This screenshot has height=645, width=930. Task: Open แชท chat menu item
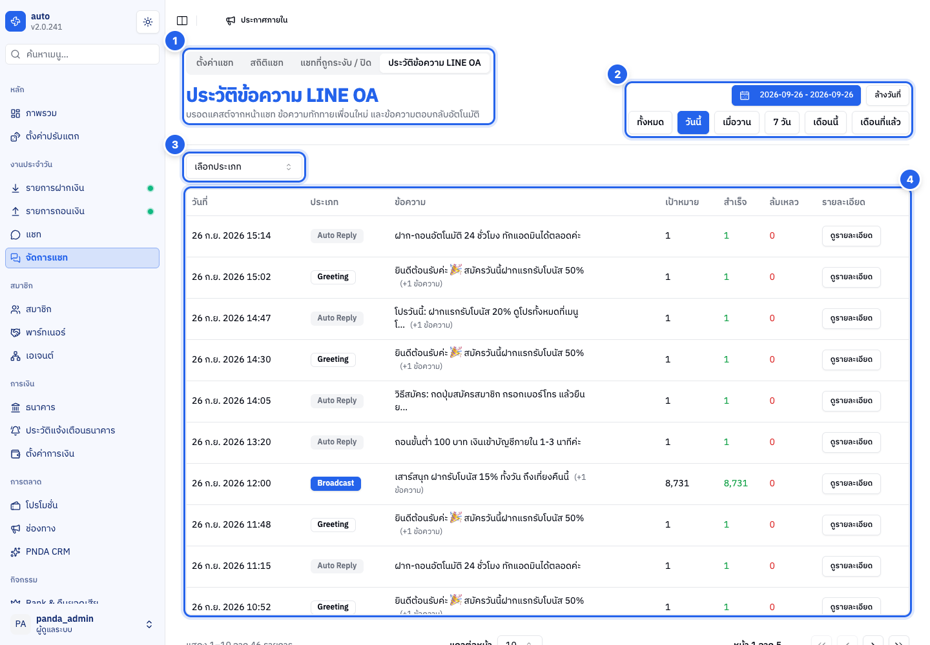point(82,234)
